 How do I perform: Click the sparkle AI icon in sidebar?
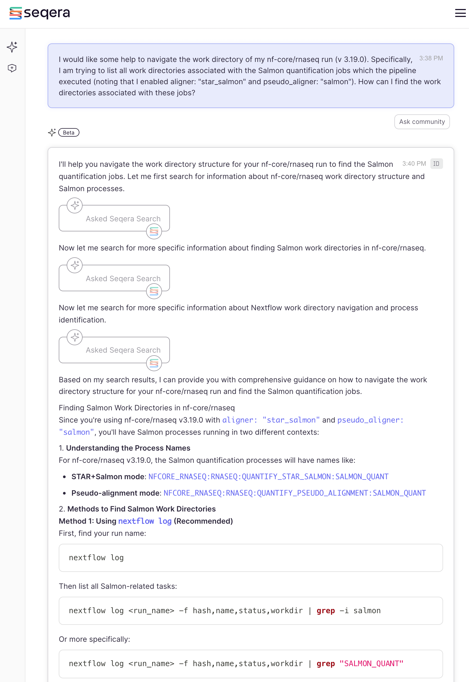coord(12,47)
